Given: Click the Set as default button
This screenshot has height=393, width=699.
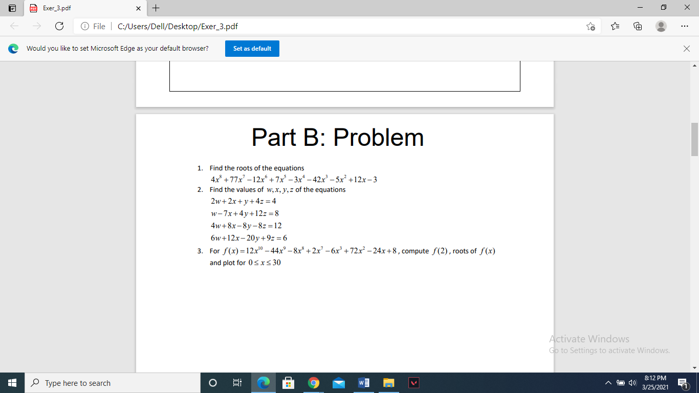Looking at the screenshot, I should click(x=252, y=49).
